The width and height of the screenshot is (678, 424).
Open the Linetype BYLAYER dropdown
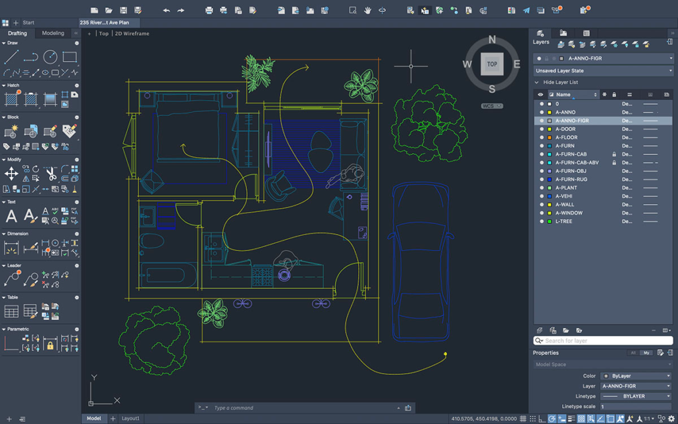[636, 396]
